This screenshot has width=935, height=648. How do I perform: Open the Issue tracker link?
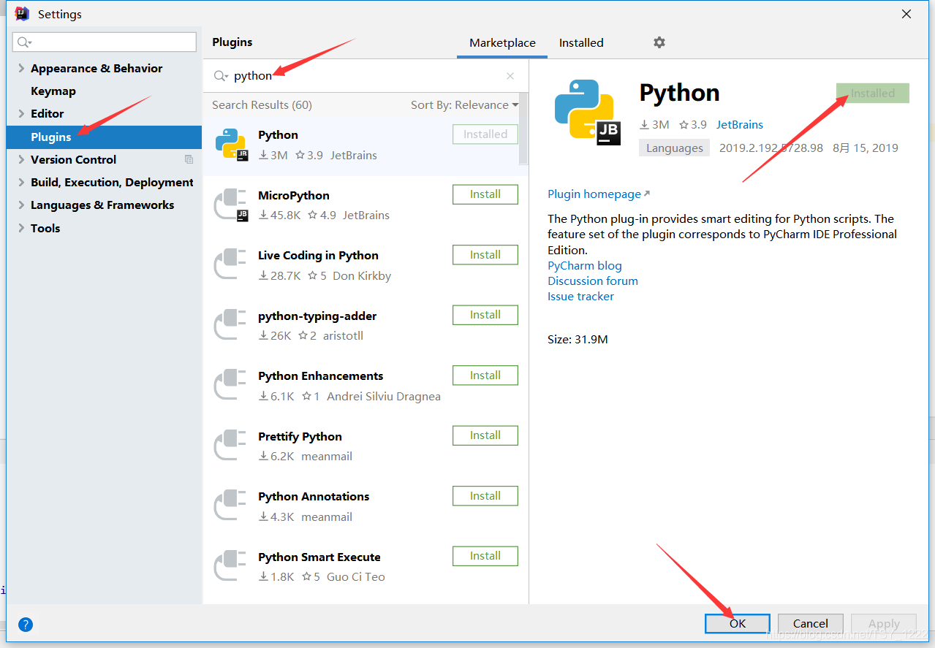point(580,297)
